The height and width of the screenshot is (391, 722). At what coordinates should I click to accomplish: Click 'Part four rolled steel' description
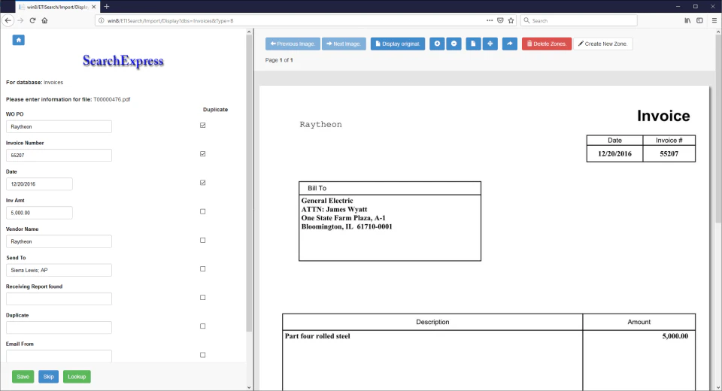317,336
